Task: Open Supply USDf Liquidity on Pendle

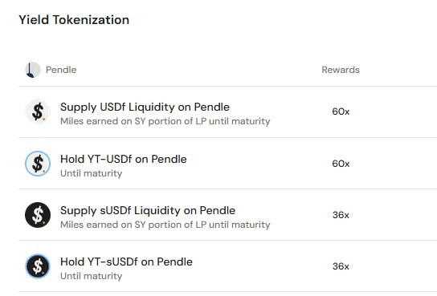Action: click(x=145, y=107)
